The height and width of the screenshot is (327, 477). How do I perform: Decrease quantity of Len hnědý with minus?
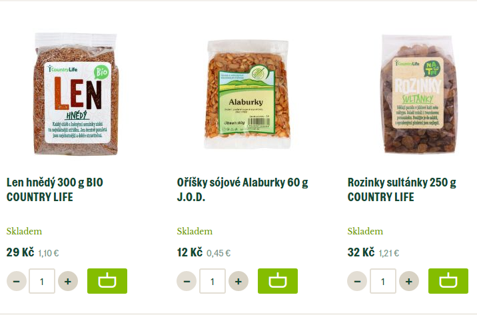tap(17, 281)
